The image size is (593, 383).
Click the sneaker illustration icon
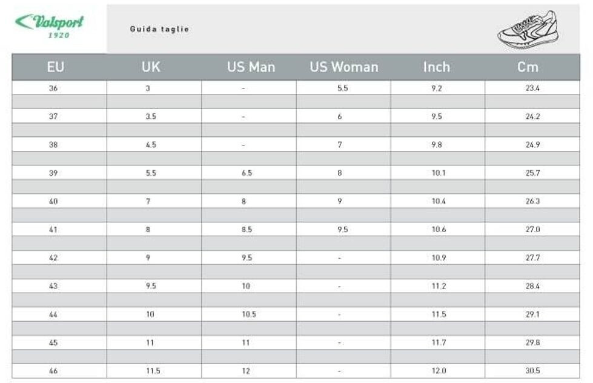pyautogui.click(x=527, y=29)
